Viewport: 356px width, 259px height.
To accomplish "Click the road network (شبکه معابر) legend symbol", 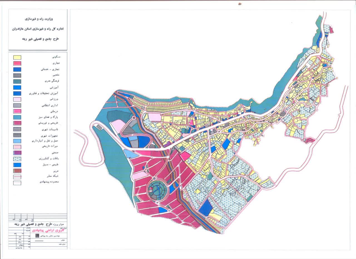I will [18, 177].
